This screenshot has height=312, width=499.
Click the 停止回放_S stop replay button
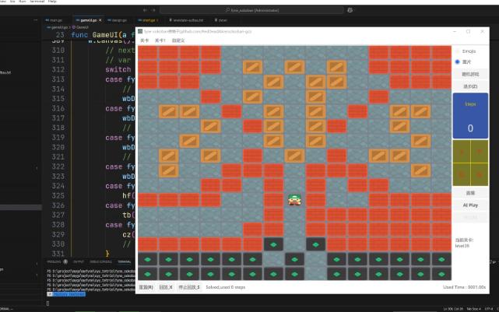pyautogui.click(x=189, y=287)
